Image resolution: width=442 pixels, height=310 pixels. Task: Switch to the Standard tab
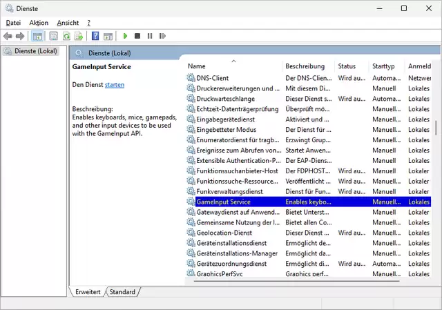pos(122,292)
